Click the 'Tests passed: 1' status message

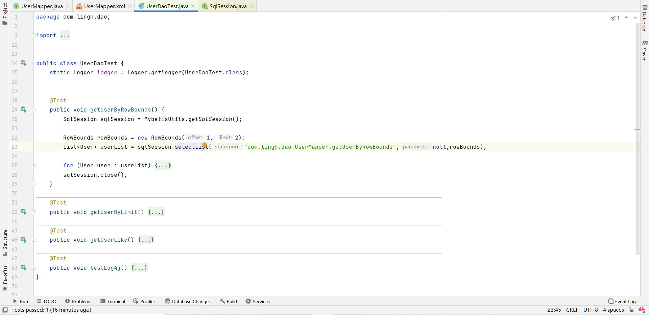[51, 310]
